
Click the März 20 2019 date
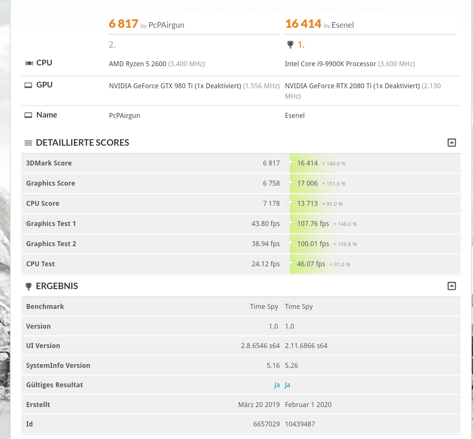[259, 405]
